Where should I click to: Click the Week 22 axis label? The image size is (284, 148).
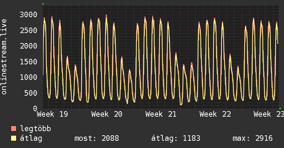click(x=215, y=114)
